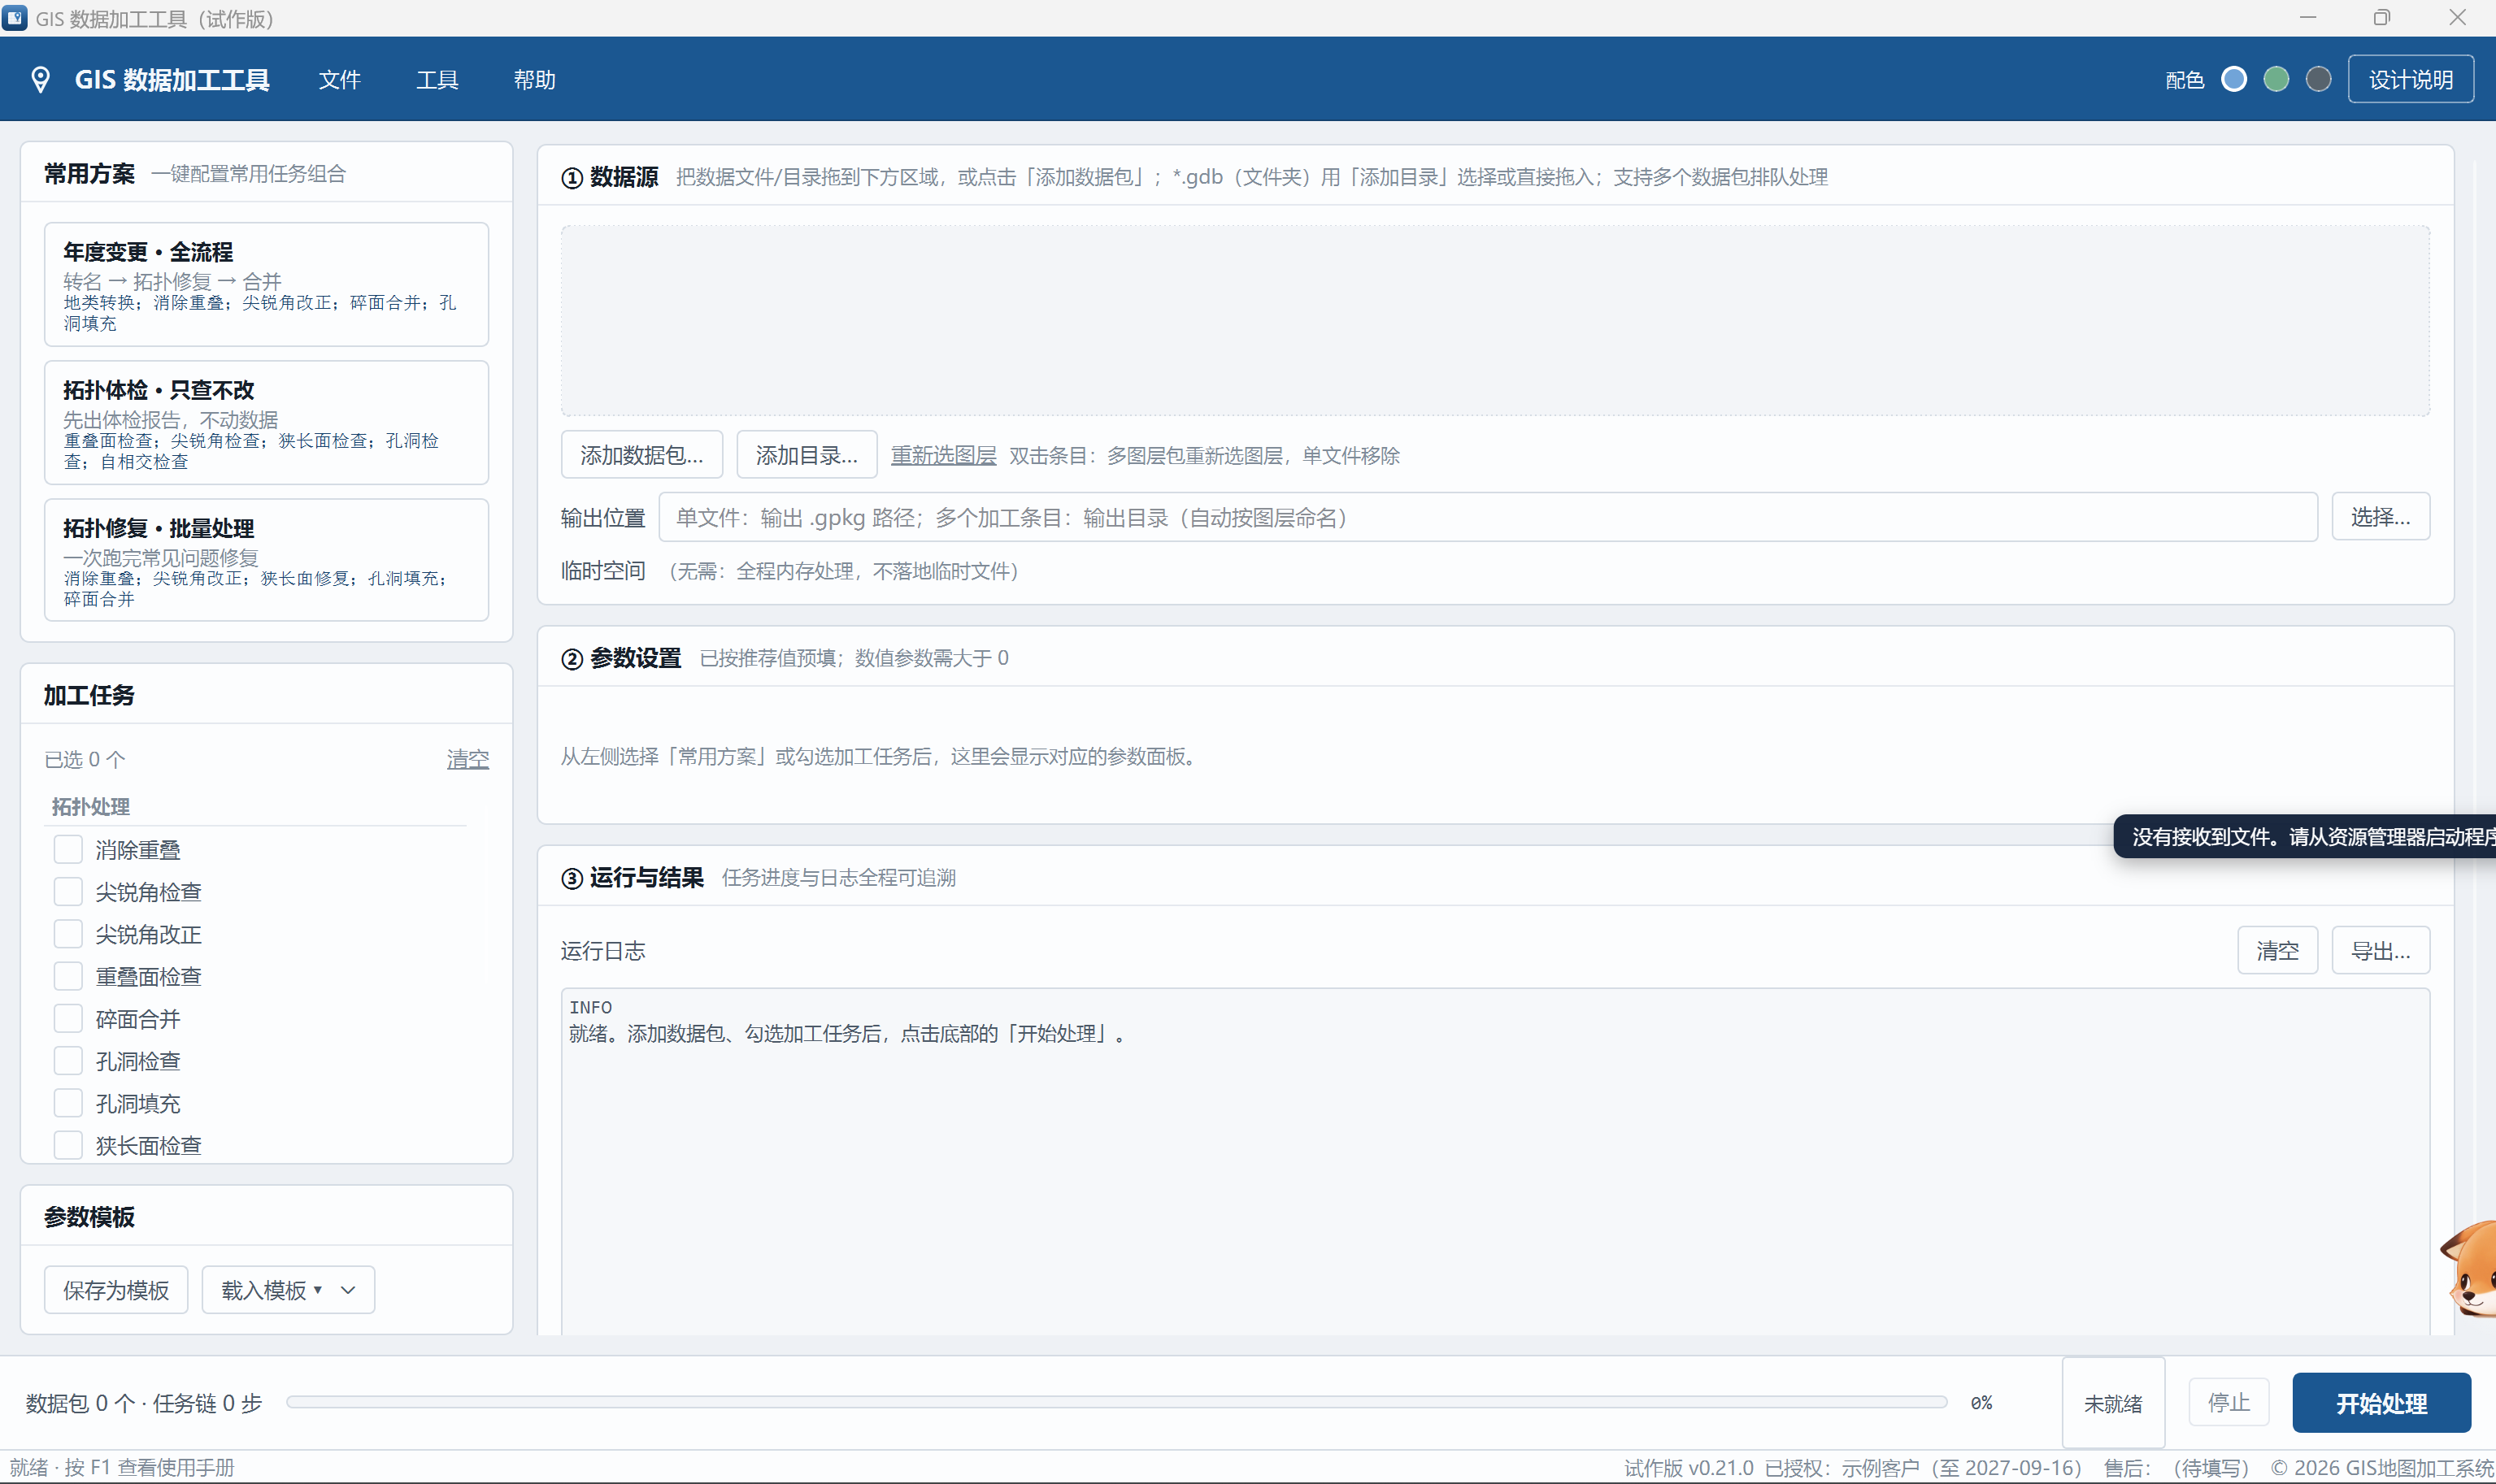Choose the 拓扑体检·只查不改 preset card
This screenshot has height=1484, width=2496.
click(x=266, y=422)
